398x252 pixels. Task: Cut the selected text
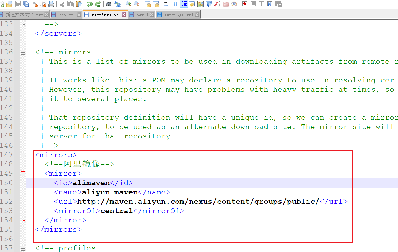[62, 4]
